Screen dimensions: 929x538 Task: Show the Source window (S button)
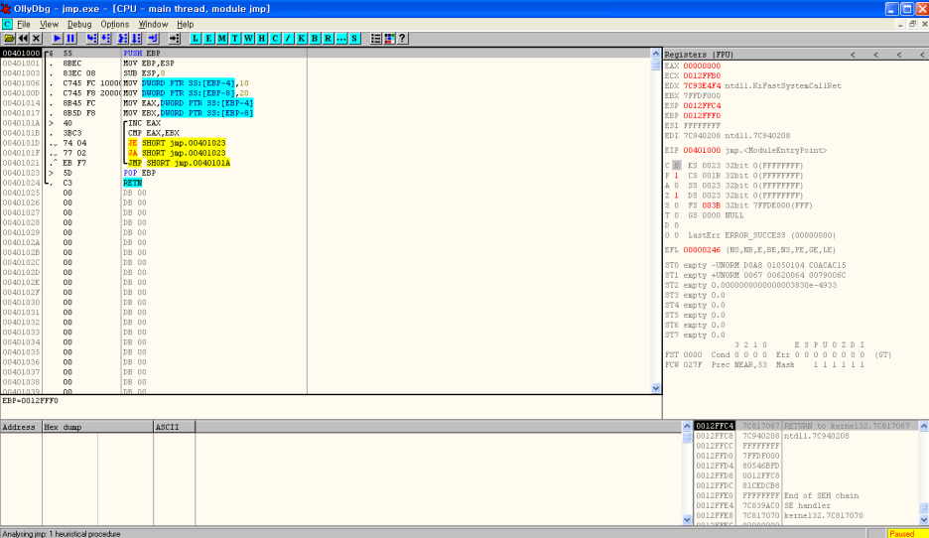point(354,39)
